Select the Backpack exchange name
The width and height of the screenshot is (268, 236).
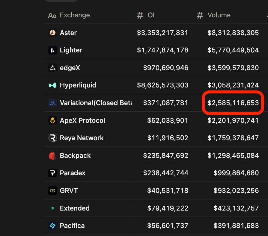[75, 155]
